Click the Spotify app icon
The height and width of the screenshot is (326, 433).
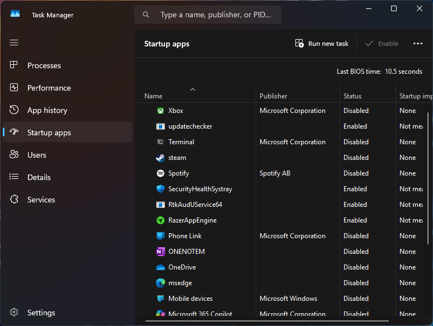160,173
